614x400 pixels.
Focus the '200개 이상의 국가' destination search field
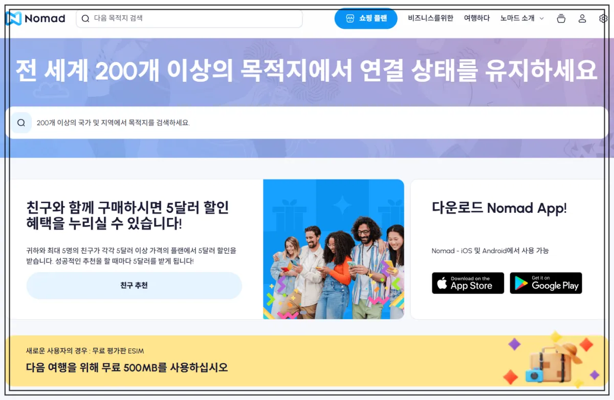tap(307, 123)
